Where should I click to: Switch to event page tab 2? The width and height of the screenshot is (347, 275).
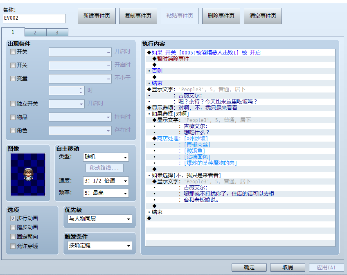tap(35, 32)
